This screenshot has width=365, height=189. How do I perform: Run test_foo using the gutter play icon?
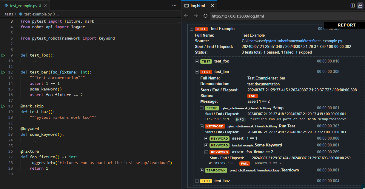(3, 55)
